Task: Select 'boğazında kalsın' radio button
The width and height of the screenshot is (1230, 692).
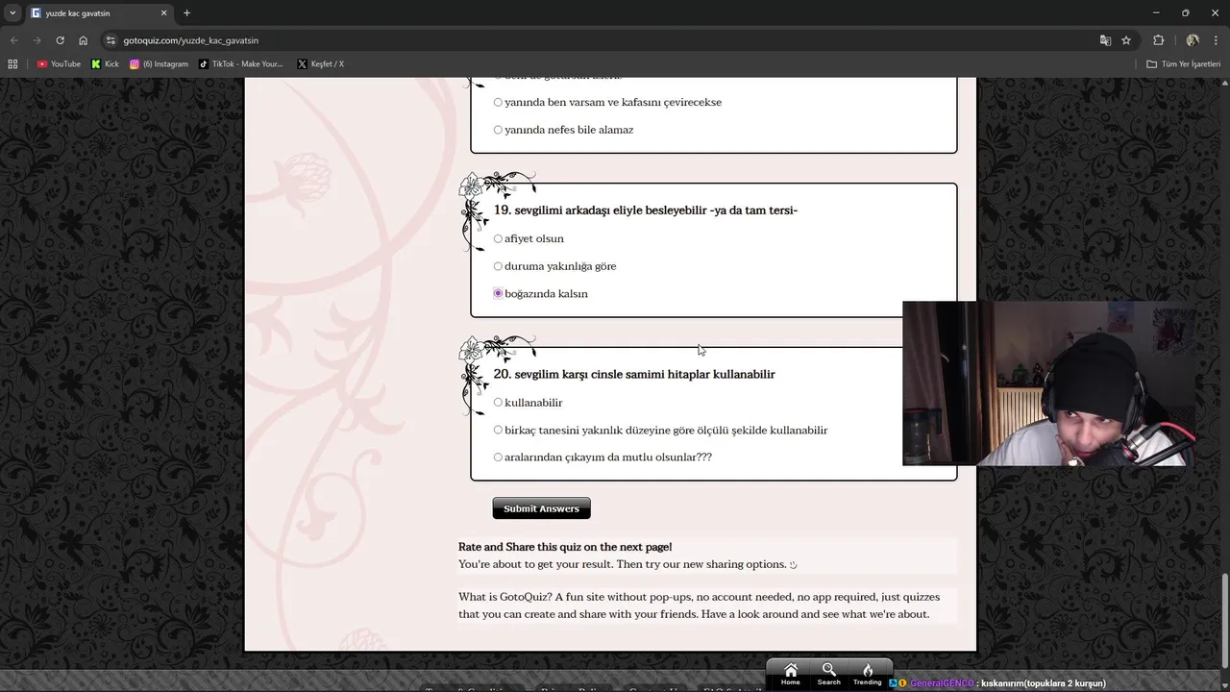Action: [x=498, y=293]
